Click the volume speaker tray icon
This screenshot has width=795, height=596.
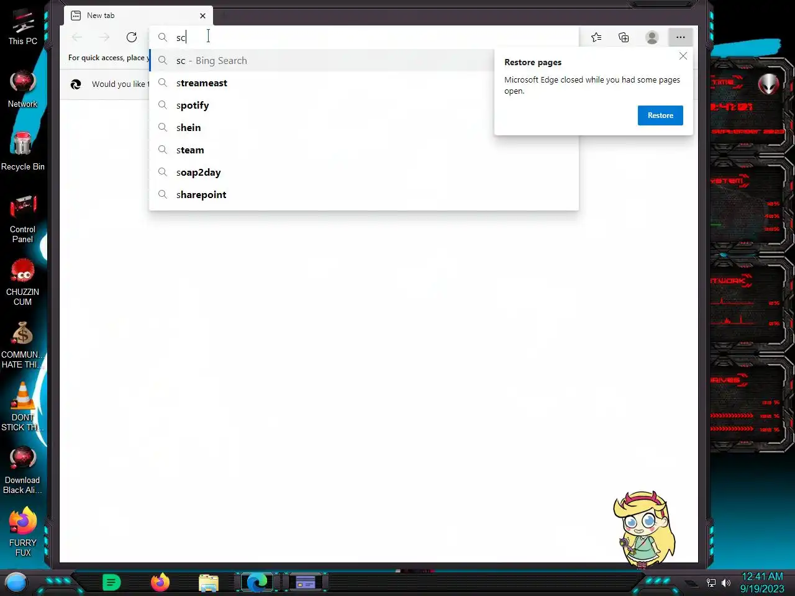(726, 583)
